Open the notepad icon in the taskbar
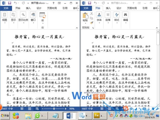This screenshot has width=160, height=120. (x=55, y=116)
